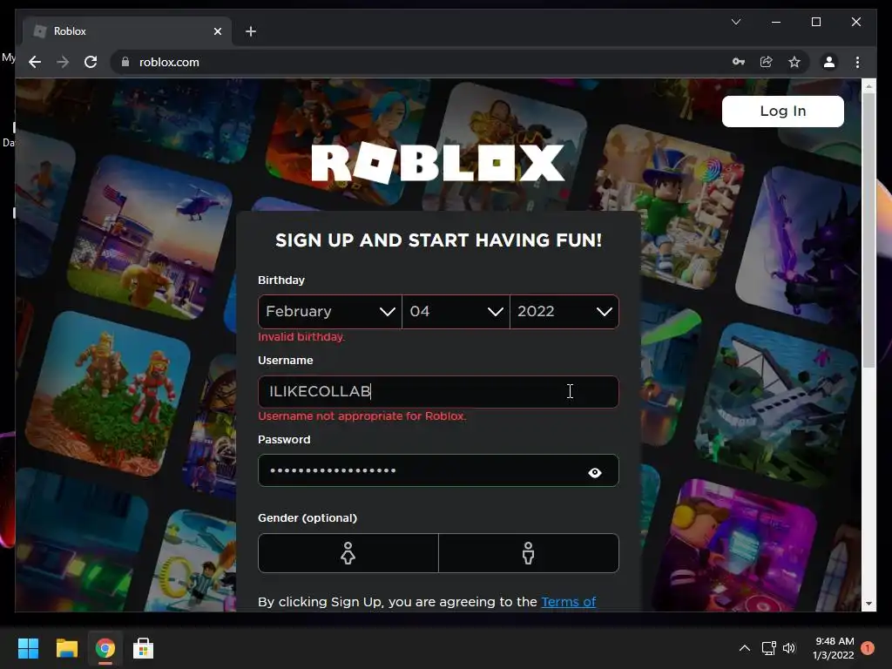Click the Password input field

click(x=438, y=470)
